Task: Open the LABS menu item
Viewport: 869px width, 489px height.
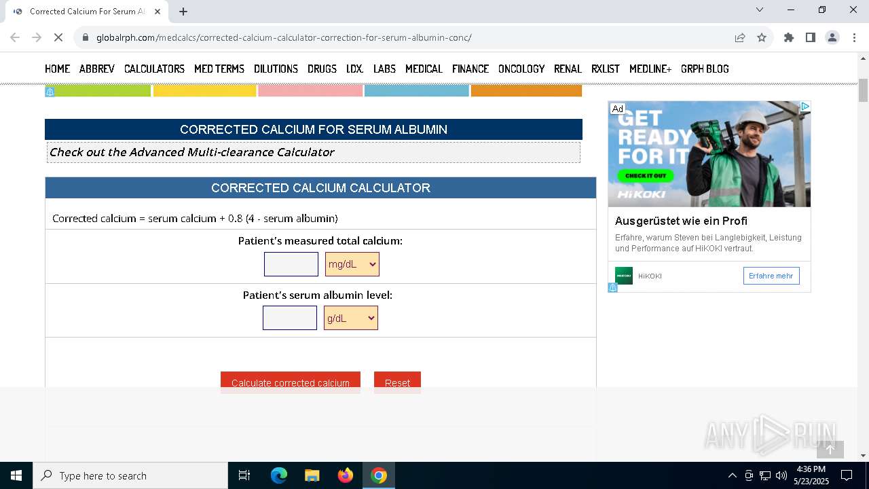Action: [384, 69]
